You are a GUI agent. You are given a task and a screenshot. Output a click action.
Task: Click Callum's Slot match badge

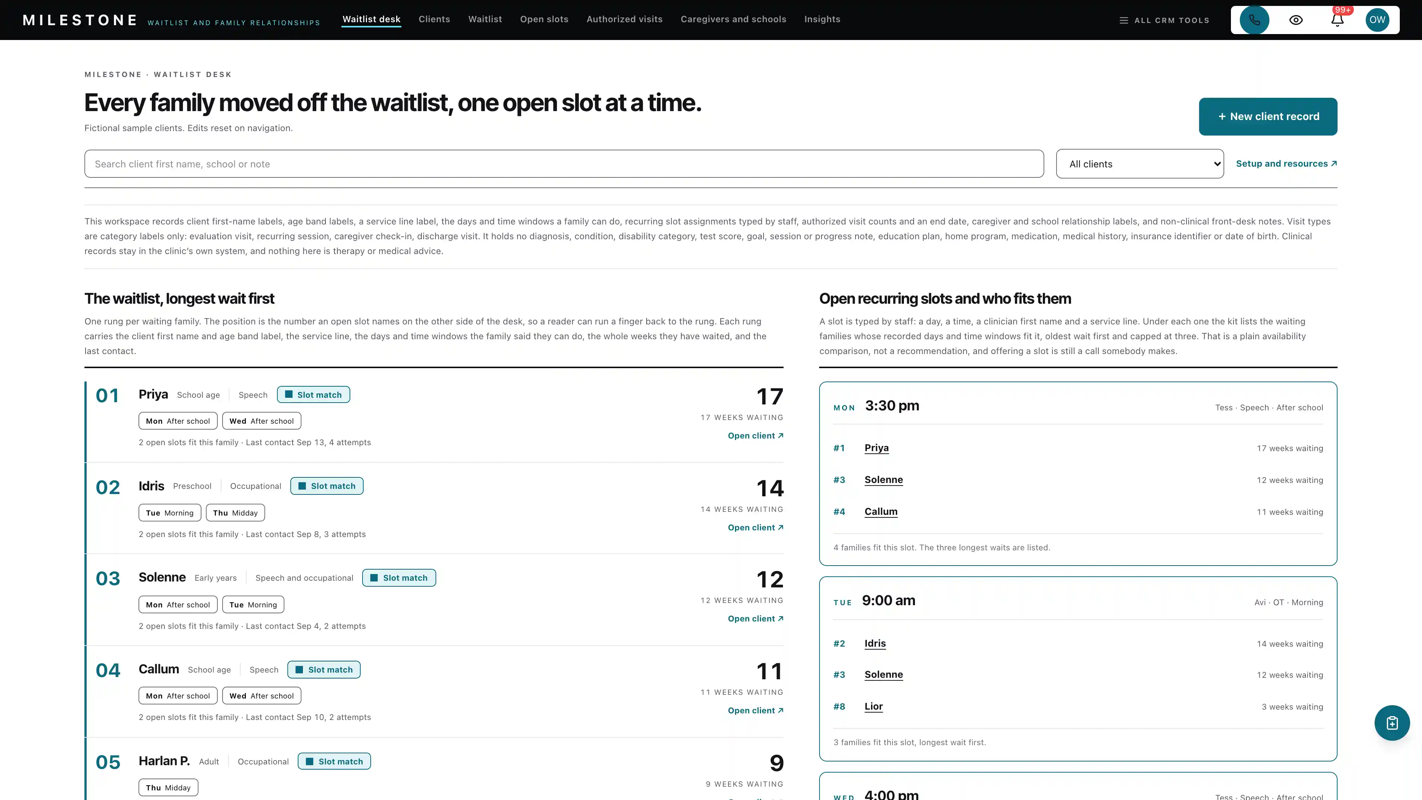(324, 670)
